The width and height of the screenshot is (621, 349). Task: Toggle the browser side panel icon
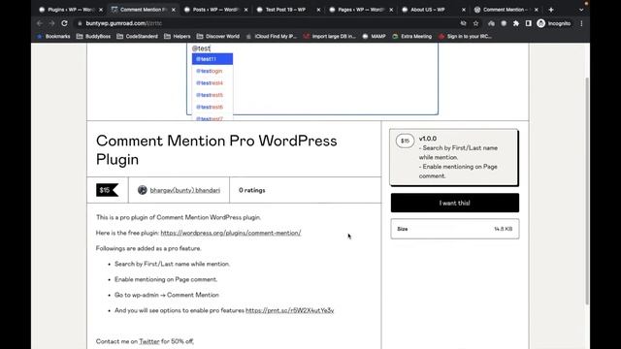[528, 23]
